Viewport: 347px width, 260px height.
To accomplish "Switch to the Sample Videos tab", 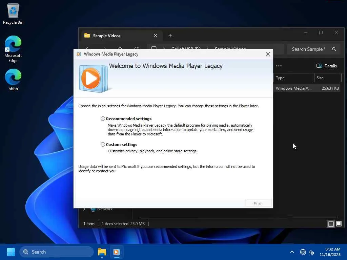I will coord(121,36).
